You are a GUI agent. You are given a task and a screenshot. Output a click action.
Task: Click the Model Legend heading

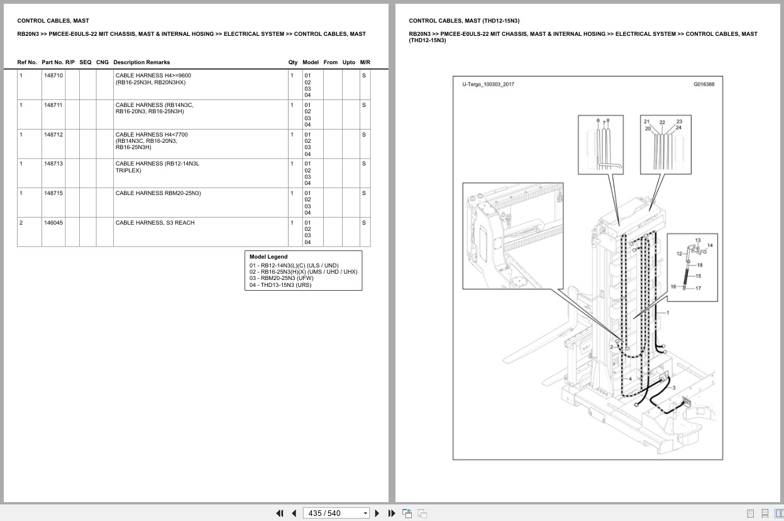pos(268,257)
